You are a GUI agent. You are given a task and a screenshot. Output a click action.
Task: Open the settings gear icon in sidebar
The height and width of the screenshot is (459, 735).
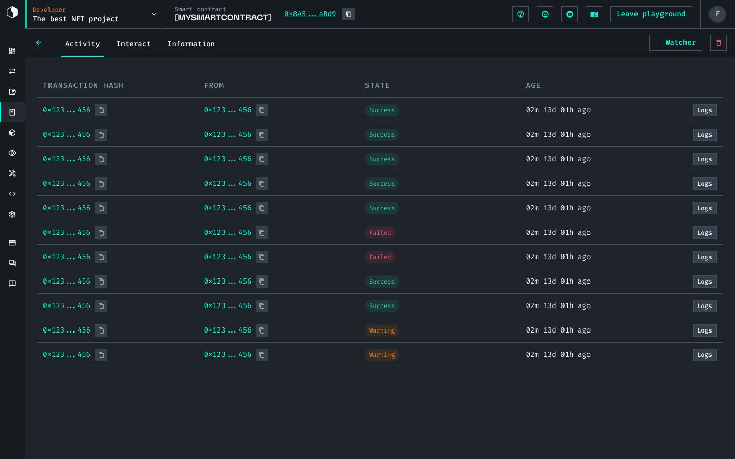(x=12, y=214)
